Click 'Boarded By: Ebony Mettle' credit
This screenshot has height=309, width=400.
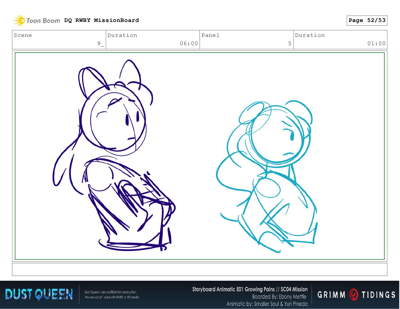pyautogui.click(x=279, y=297)
